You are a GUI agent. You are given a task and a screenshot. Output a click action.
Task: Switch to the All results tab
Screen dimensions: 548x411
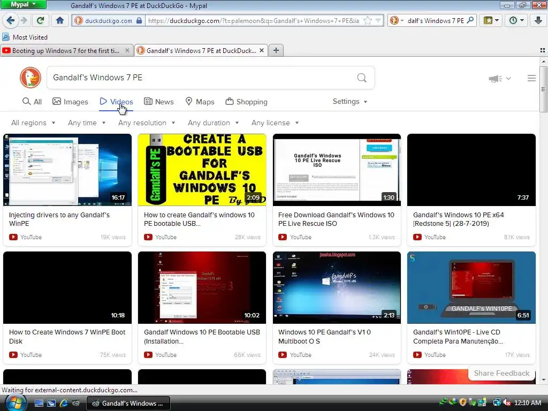32,102
